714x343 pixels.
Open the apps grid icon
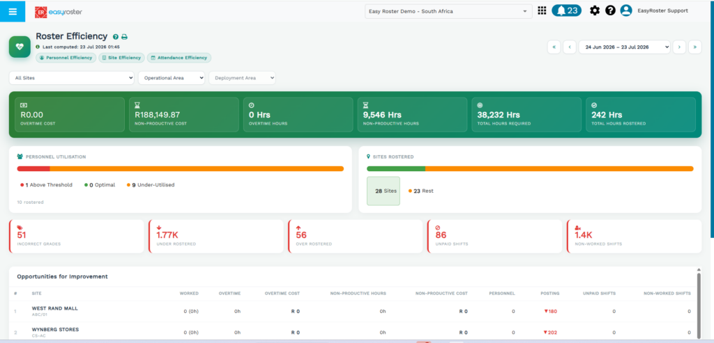pos(542,11)
